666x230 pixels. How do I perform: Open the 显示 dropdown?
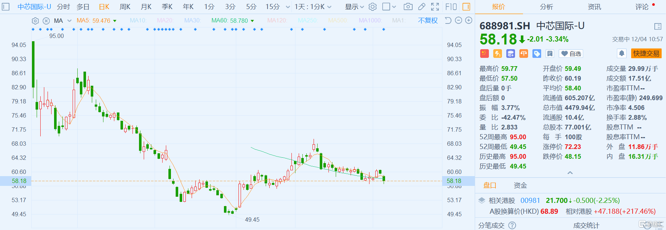354,7
